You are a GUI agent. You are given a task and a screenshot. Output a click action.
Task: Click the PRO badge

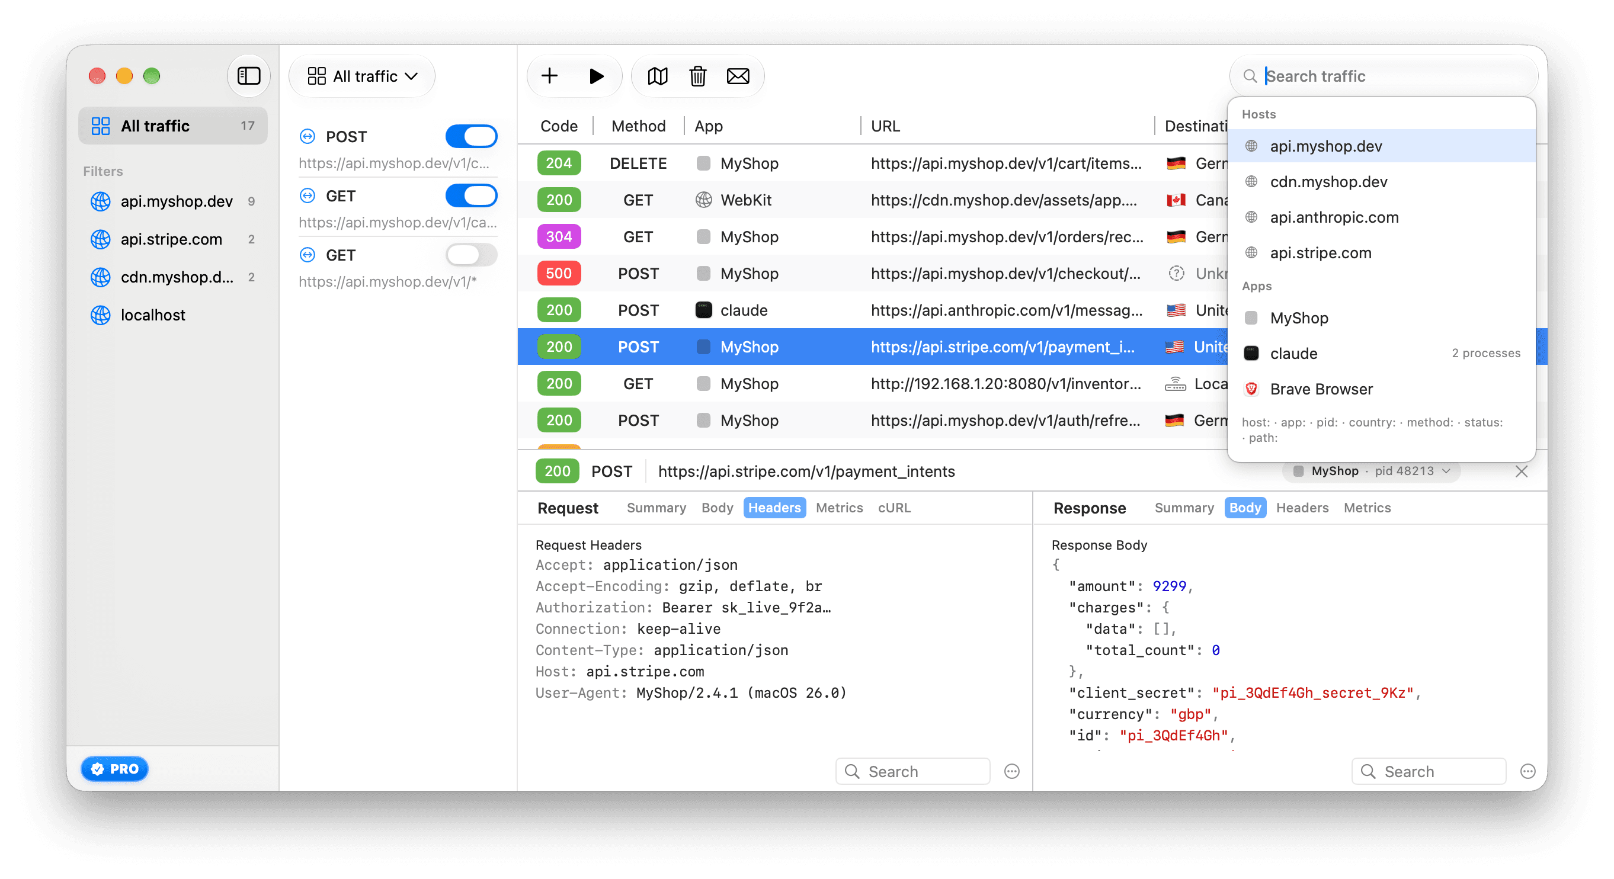click(x=115, y=769)
